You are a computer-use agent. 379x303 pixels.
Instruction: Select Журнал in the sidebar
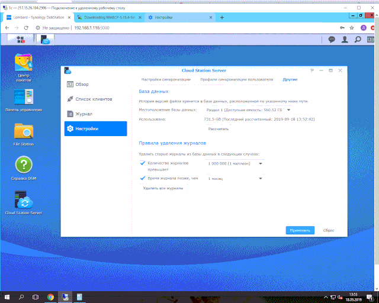[95, 114]
